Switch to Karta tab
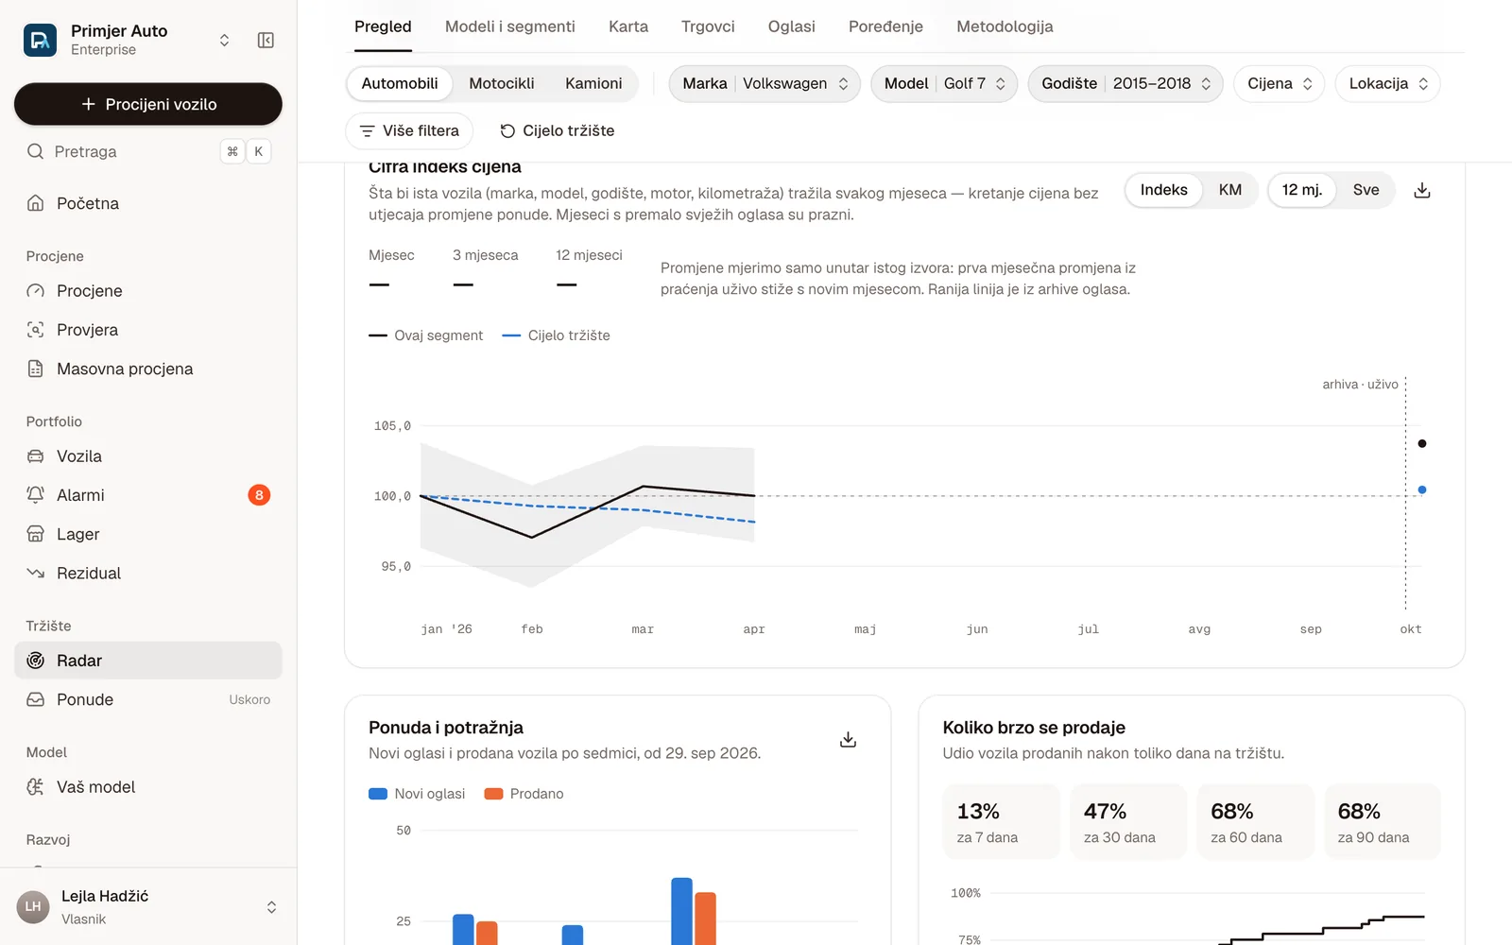 click(x=628, y=26)
